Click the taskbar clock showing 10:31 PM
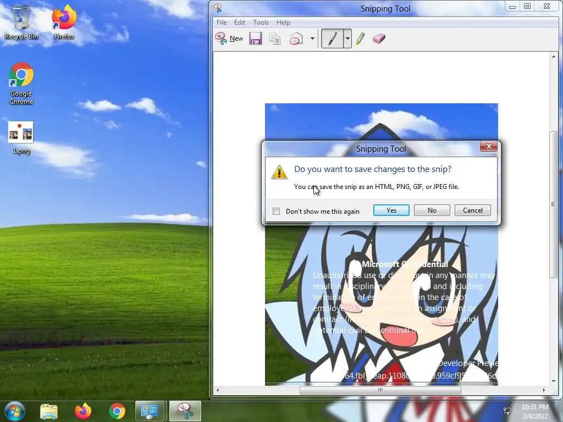563x422 pixels. point(535,411)
